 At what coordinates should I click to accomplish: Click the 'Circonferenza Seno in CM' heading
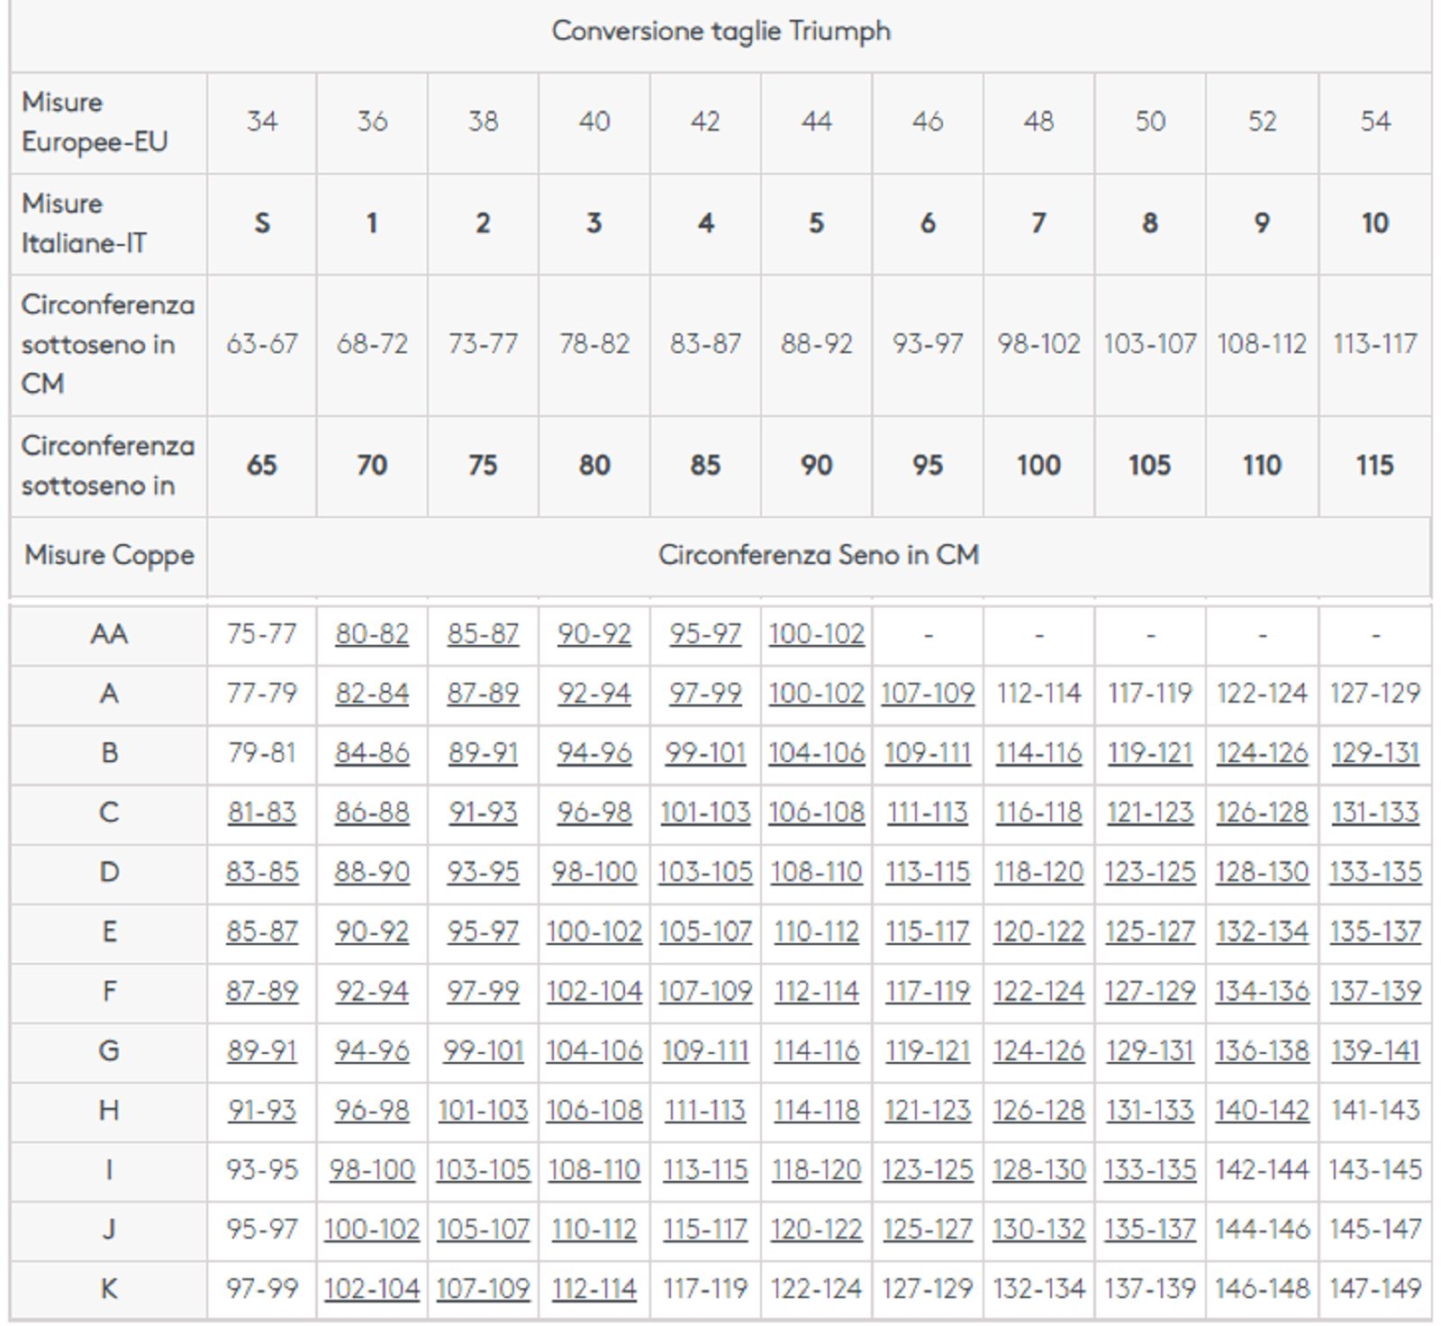coord(819,554)
